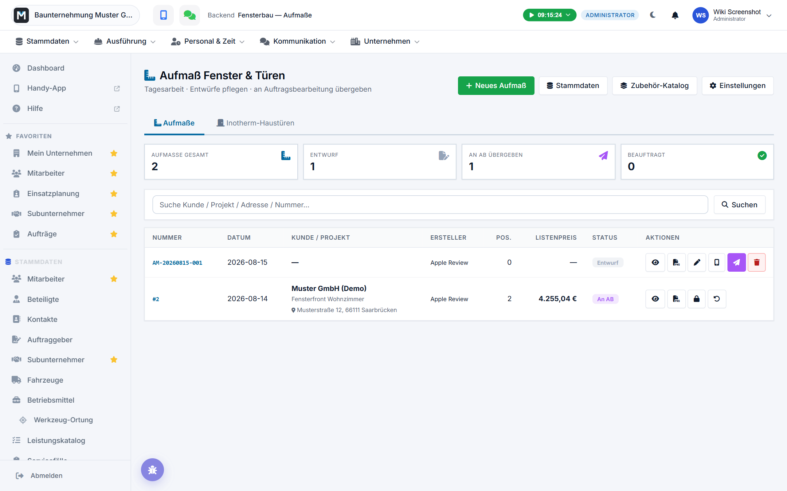Export AM-20260815-001 as PNG file
787x491 pixels.
(x=676, y=263)
